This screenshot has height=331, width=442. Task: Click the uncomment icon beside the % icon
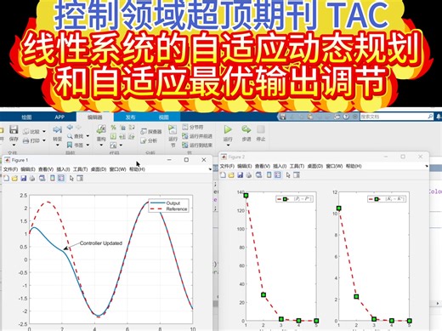(122, 128)
